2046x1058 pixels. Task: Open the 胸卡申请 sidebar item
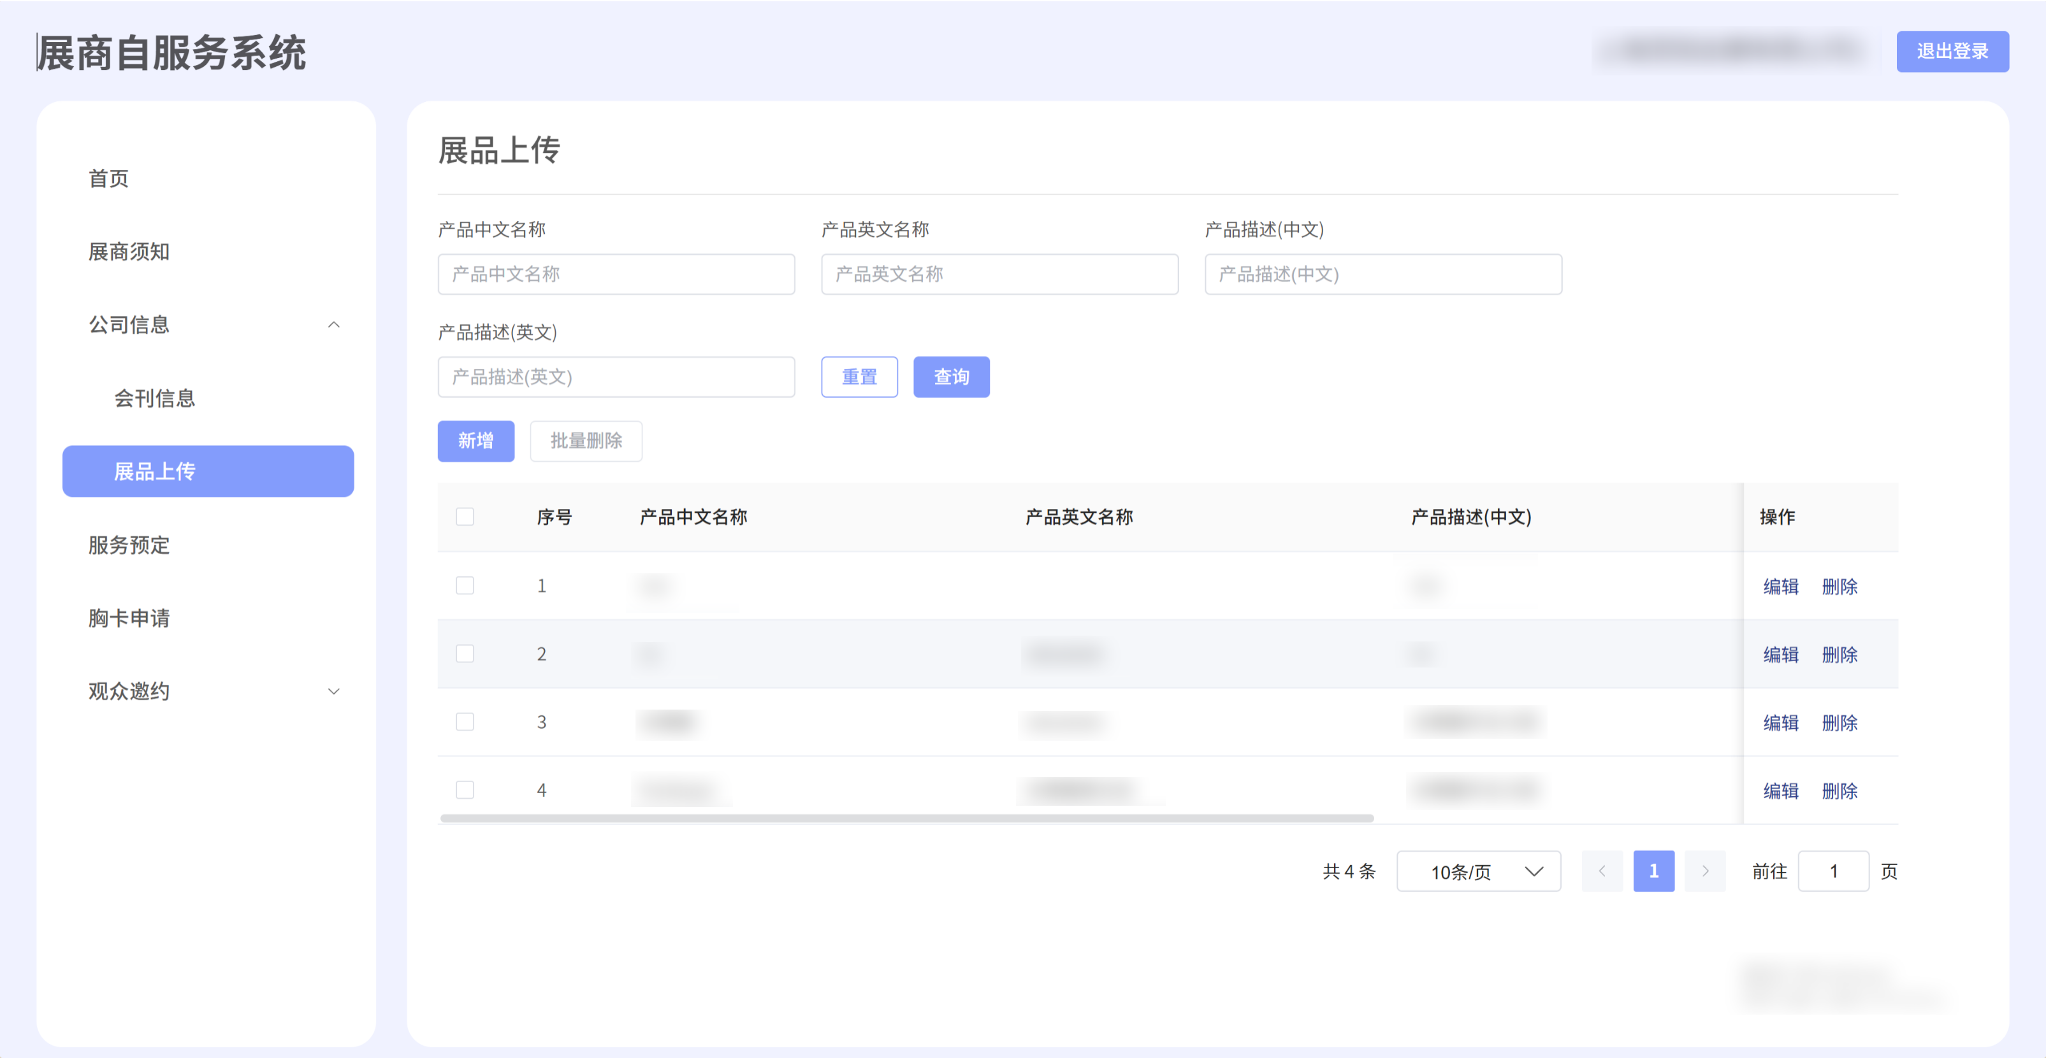click(129, 618)
